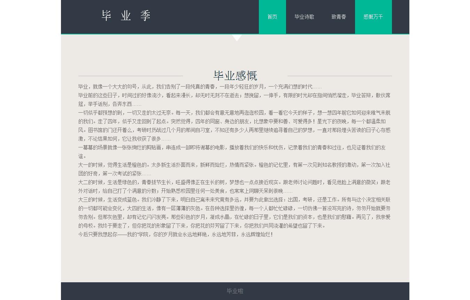Click the paragraph beginning 大一的时候
This screenshot has height=300, width=470.
(234, 169)
